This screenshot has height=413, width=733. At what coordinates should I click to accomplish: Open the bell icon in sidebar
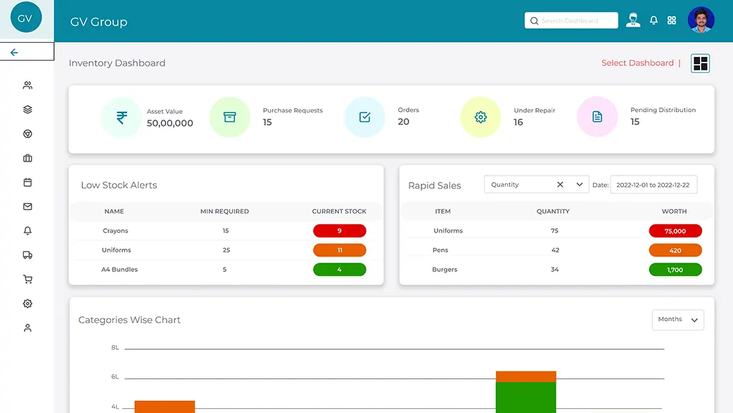click(x=27, y=230)
